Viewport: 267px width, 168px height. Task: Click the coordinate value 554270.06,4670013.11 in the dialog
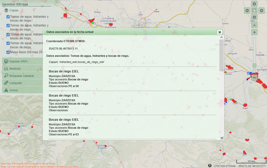click(x=63, y=49)
